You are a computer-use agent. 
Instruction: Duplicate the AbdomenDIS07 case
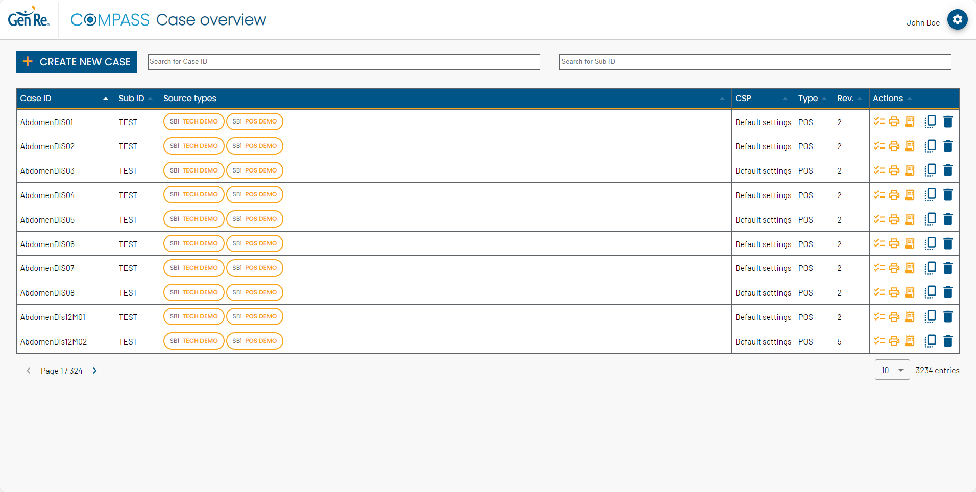tap(931, 267)
